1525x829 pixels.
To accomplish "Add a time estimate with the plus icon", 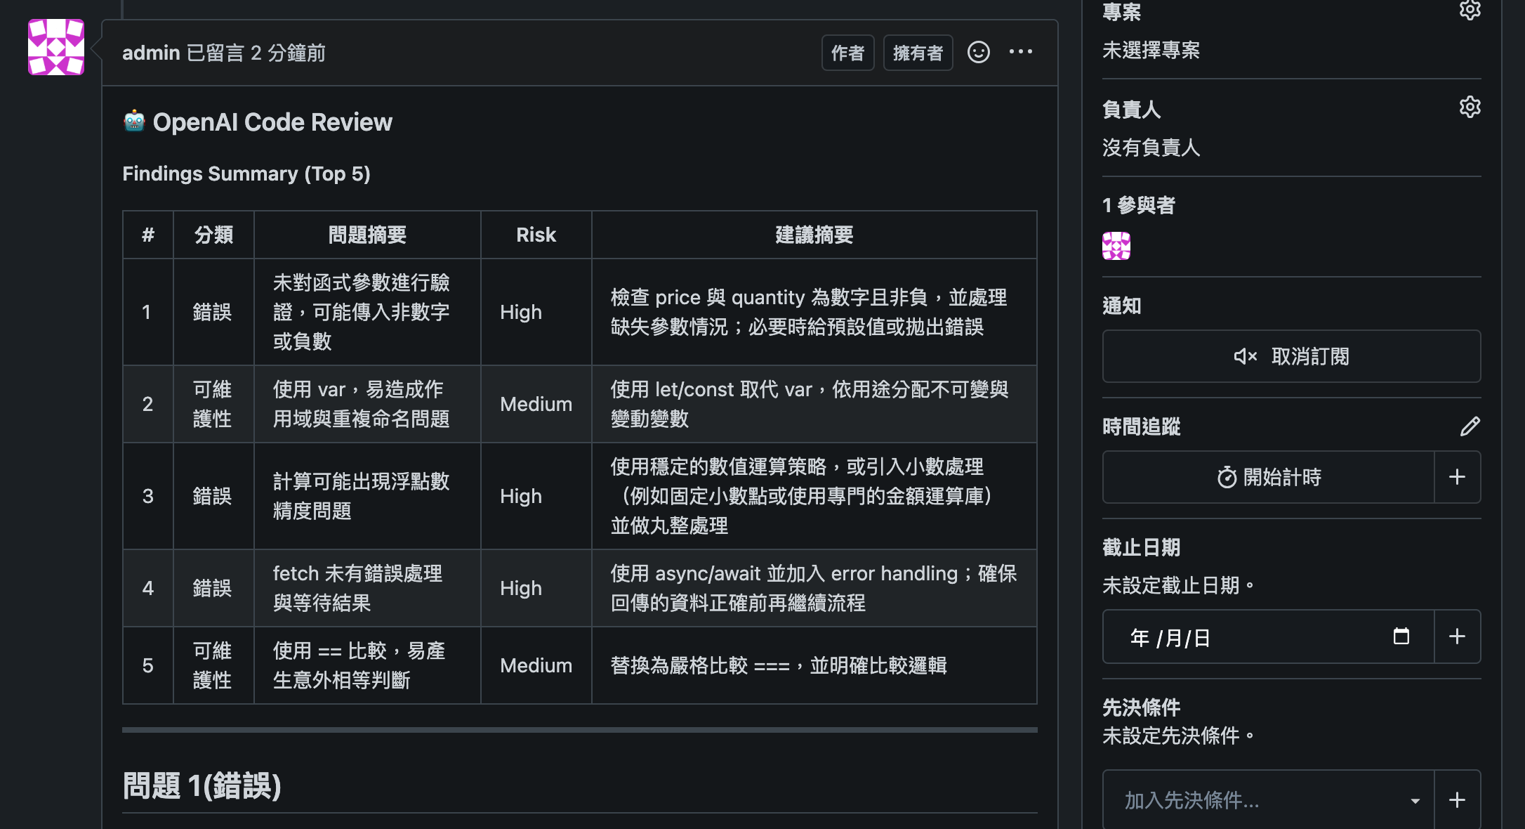I will tap(1456, 477).
